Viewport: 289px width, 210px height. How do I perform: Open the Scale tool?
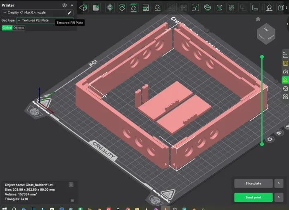tap(195, 8)
